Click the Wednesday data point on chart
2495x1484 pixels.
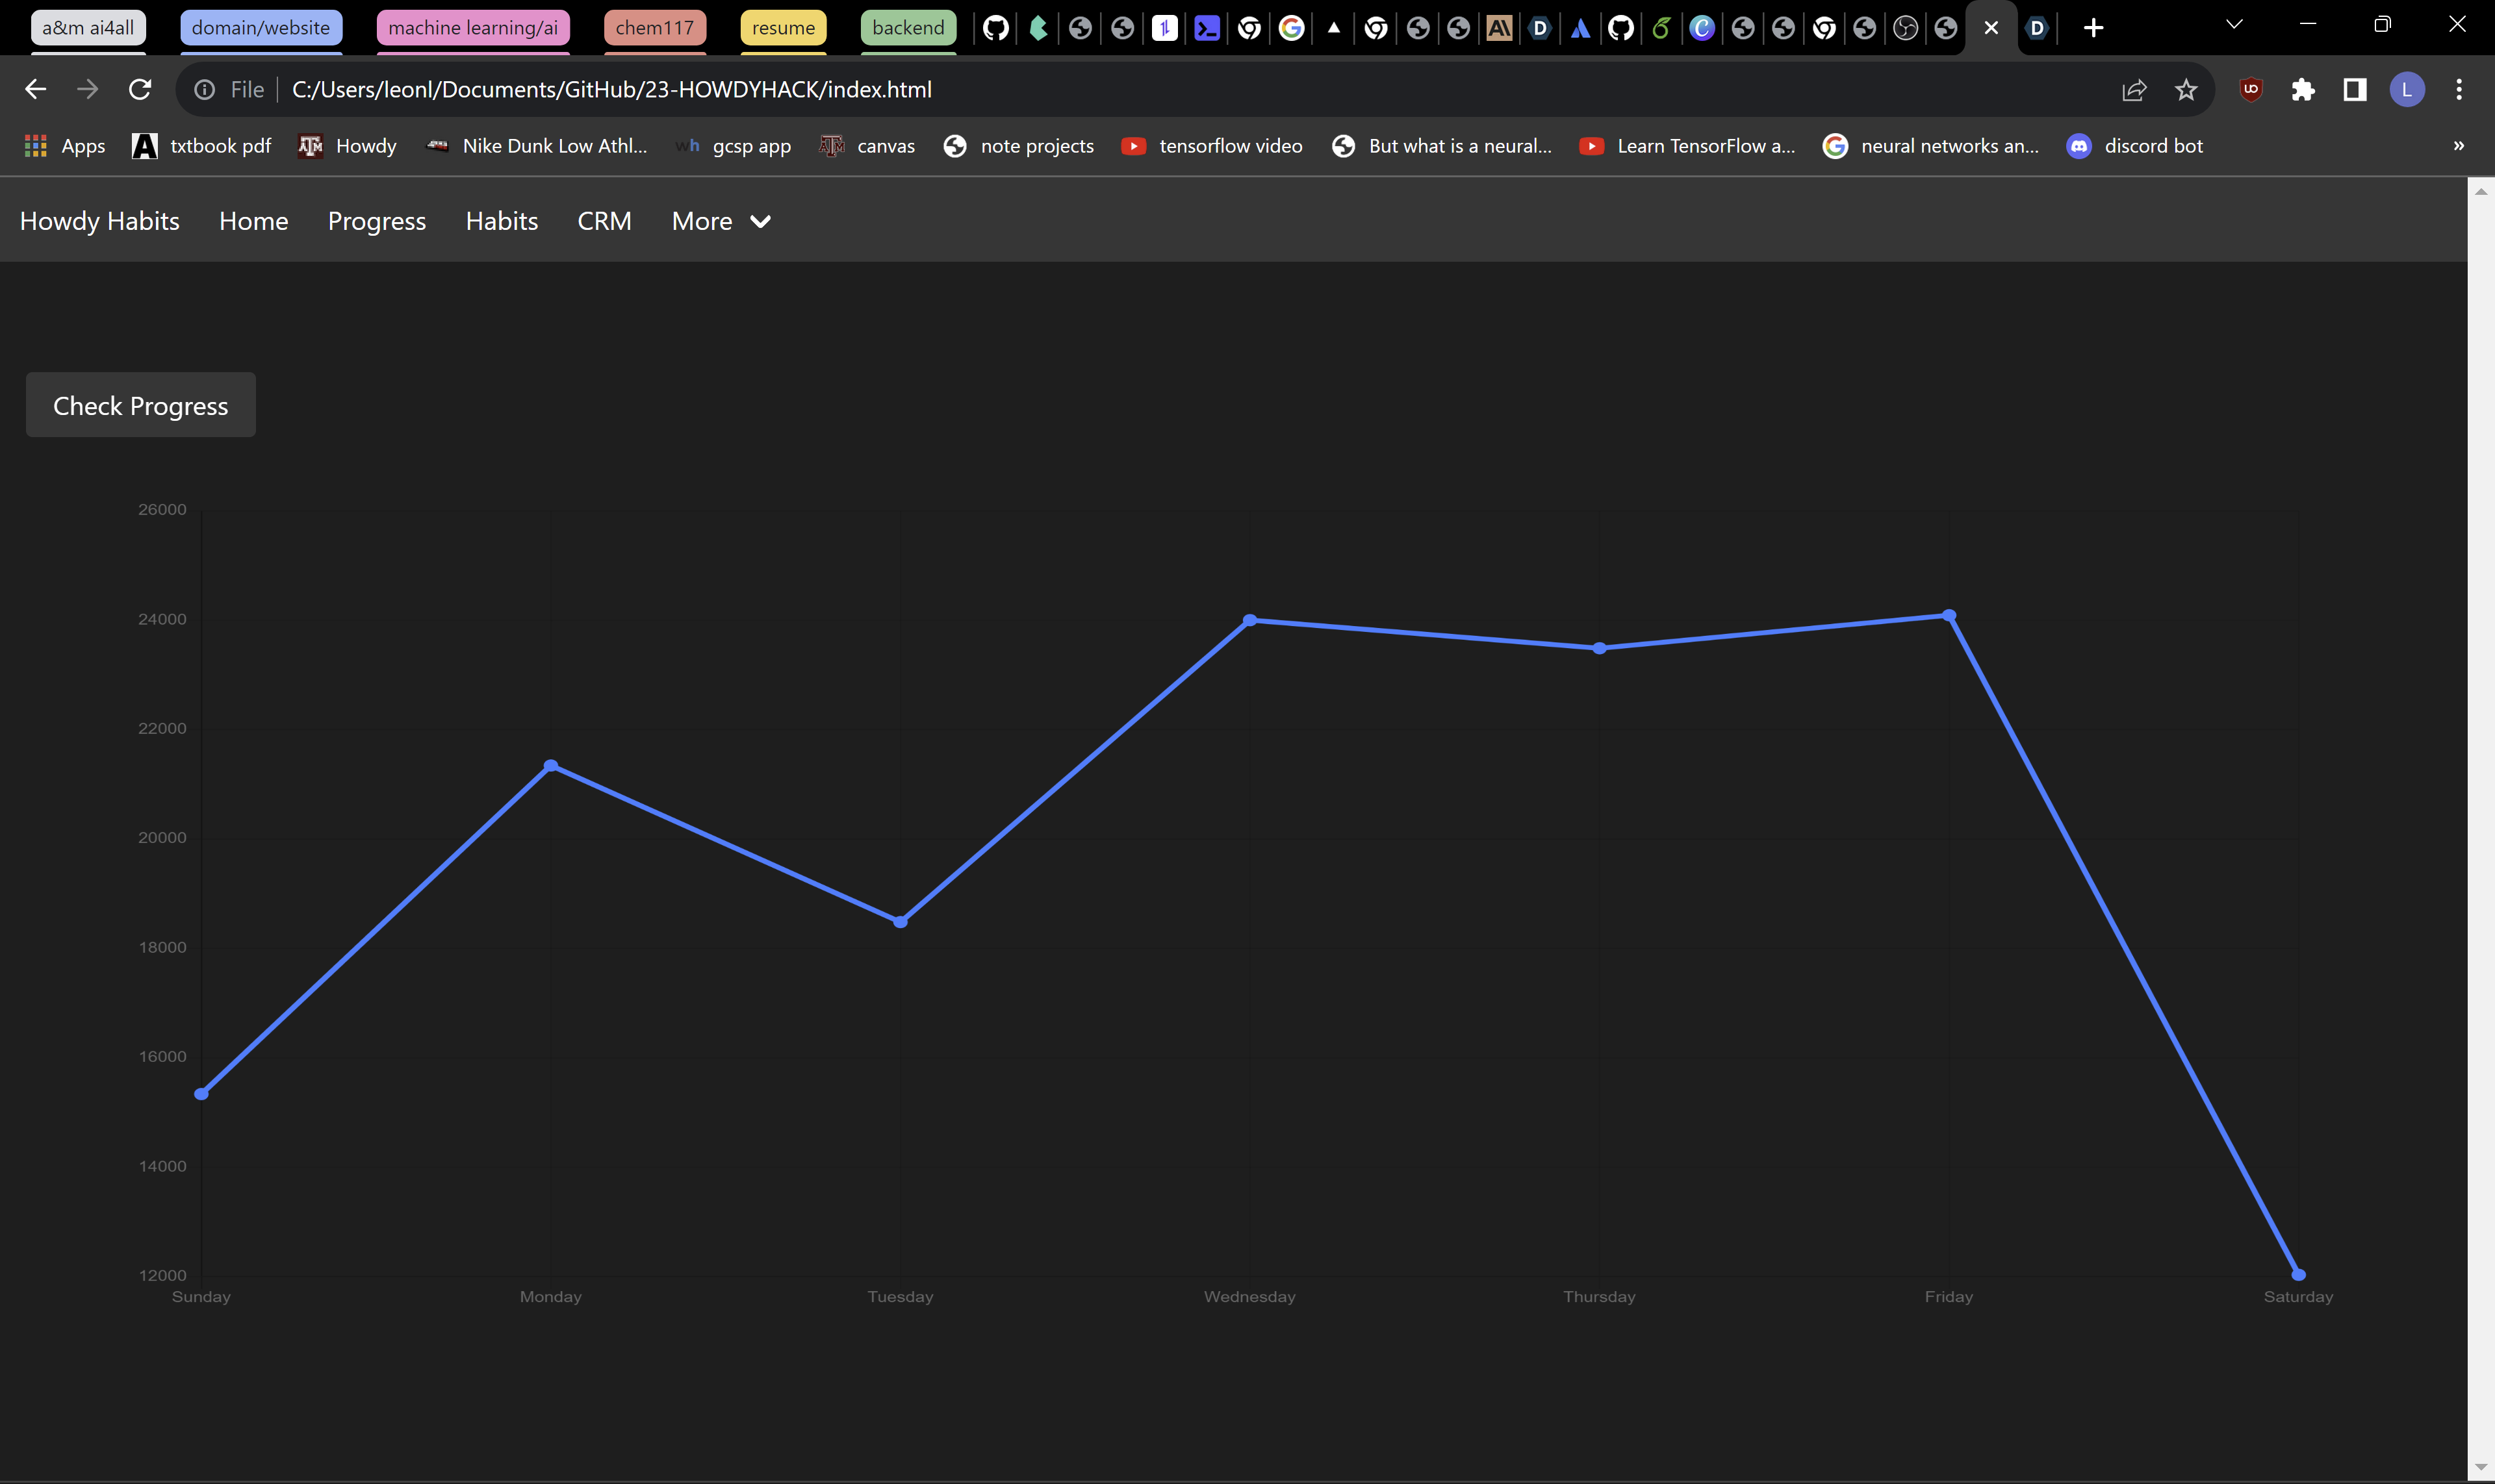click(1249, 620)
